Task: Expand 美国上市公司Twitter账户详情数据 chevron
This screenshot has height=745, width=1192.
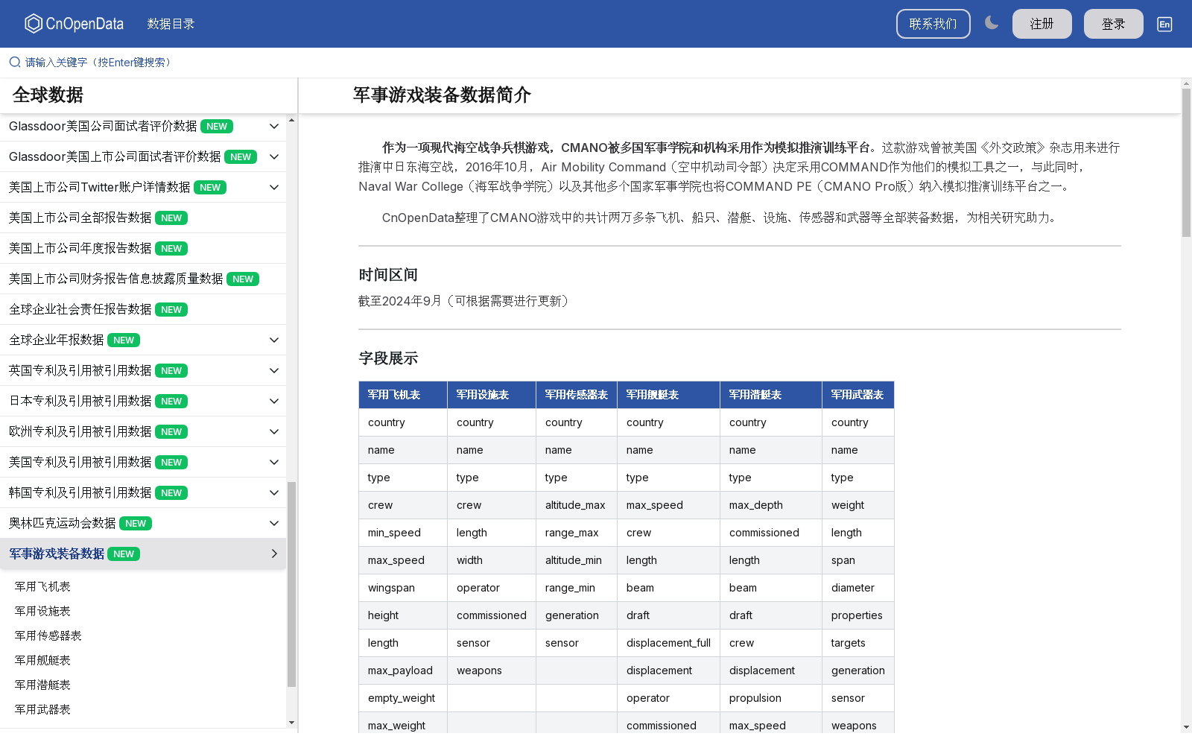Action: [x=274, y=188]
